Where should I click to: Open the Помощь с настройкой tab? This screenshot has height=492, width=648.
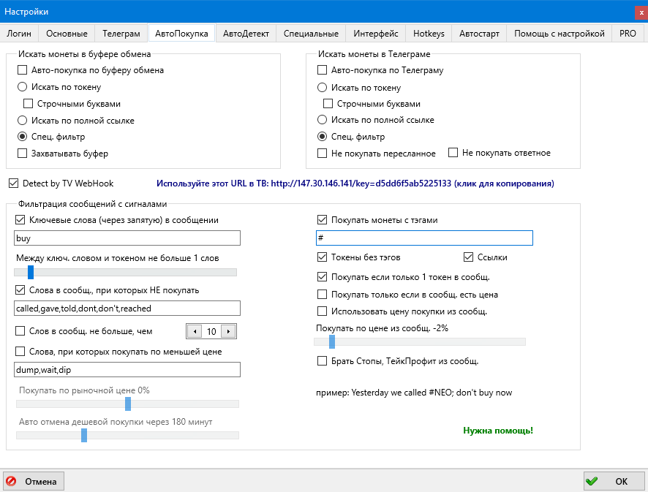(x=559, y=34)
